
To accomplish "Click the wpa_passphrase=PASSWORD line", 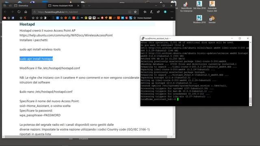I will (x=40, y=115).
